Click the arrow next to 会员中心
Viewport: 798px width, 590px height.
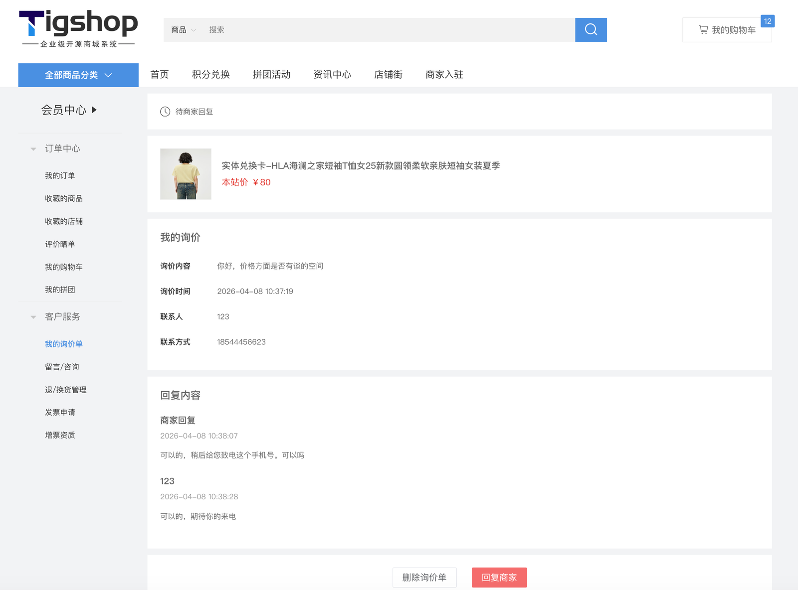point(94,110)
